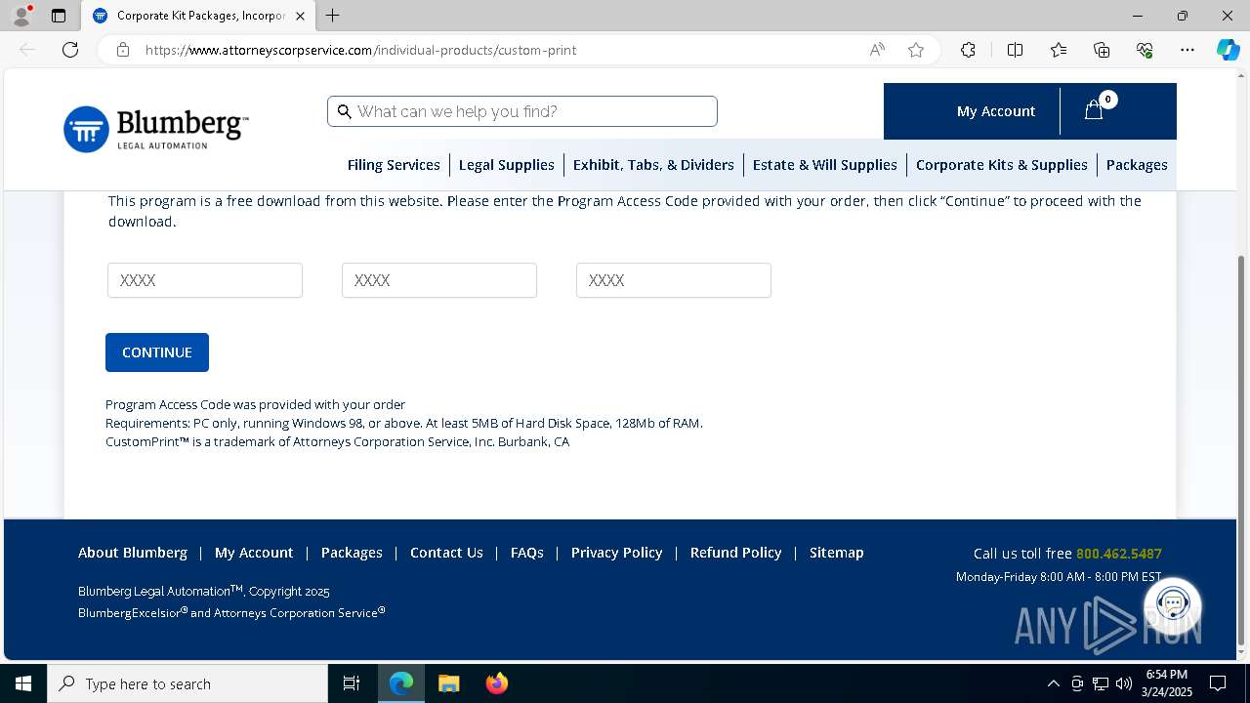Image resolution: width=1250 pixels, height=703 pixels.
Task: Open Firefox taskbar icon
Action: tap(496, 683)
